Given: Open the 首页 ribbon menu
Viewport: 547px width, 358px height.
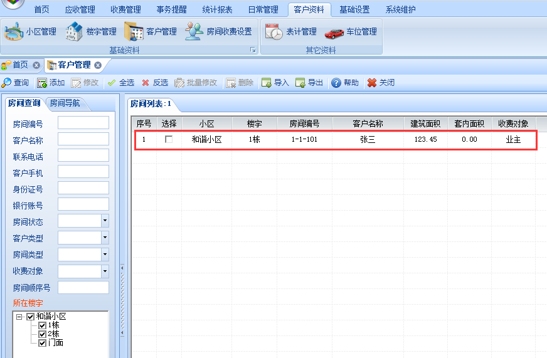Looking at the screenshot, I should click(41, 9).
